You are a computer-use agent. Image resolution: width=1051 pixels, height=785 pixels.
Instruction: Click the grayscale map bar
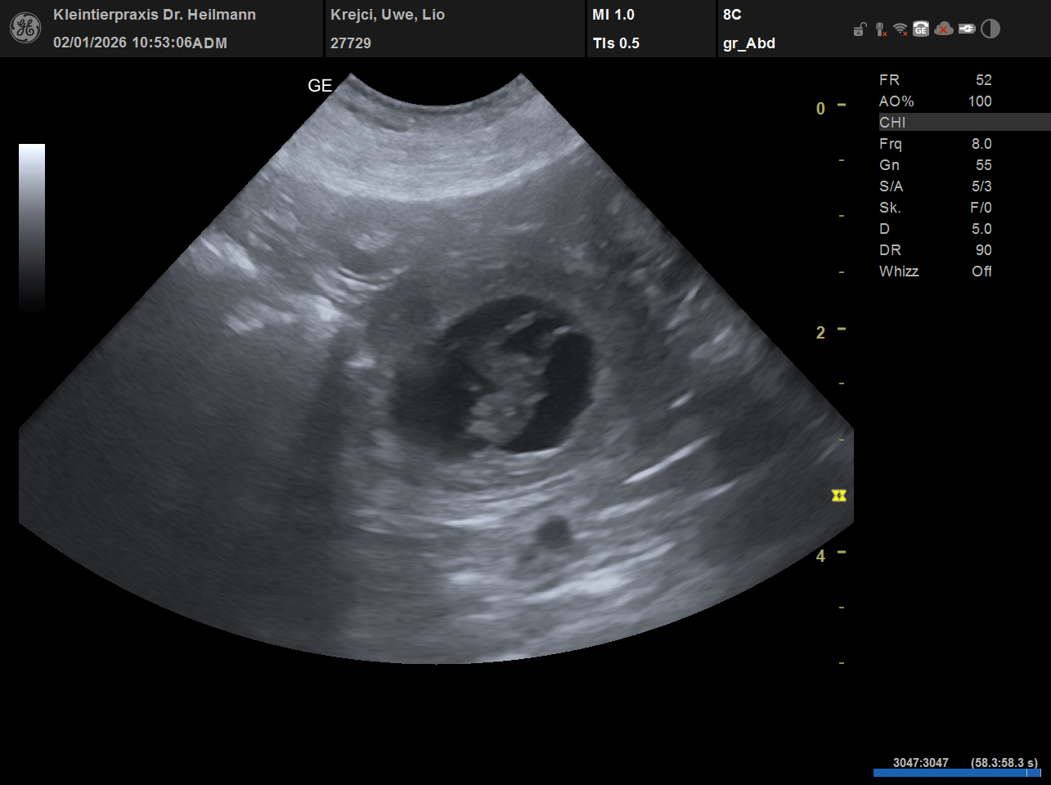click(x=32, y=227)
